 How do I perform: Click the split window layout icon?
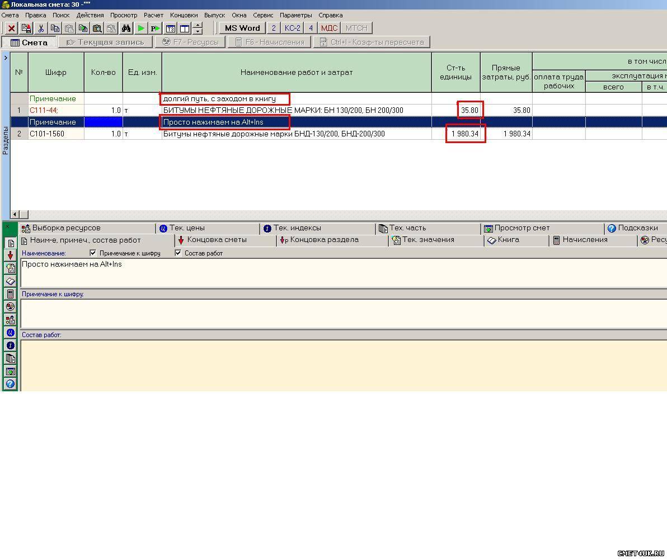(185, 29)
